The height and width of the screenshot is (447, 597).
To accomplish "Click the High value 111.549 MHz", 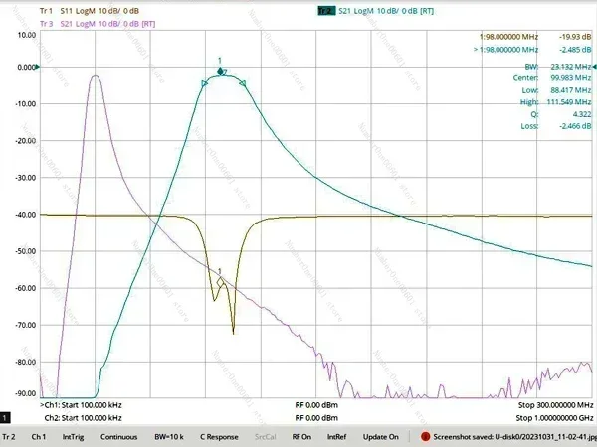I will coord(569,102).
